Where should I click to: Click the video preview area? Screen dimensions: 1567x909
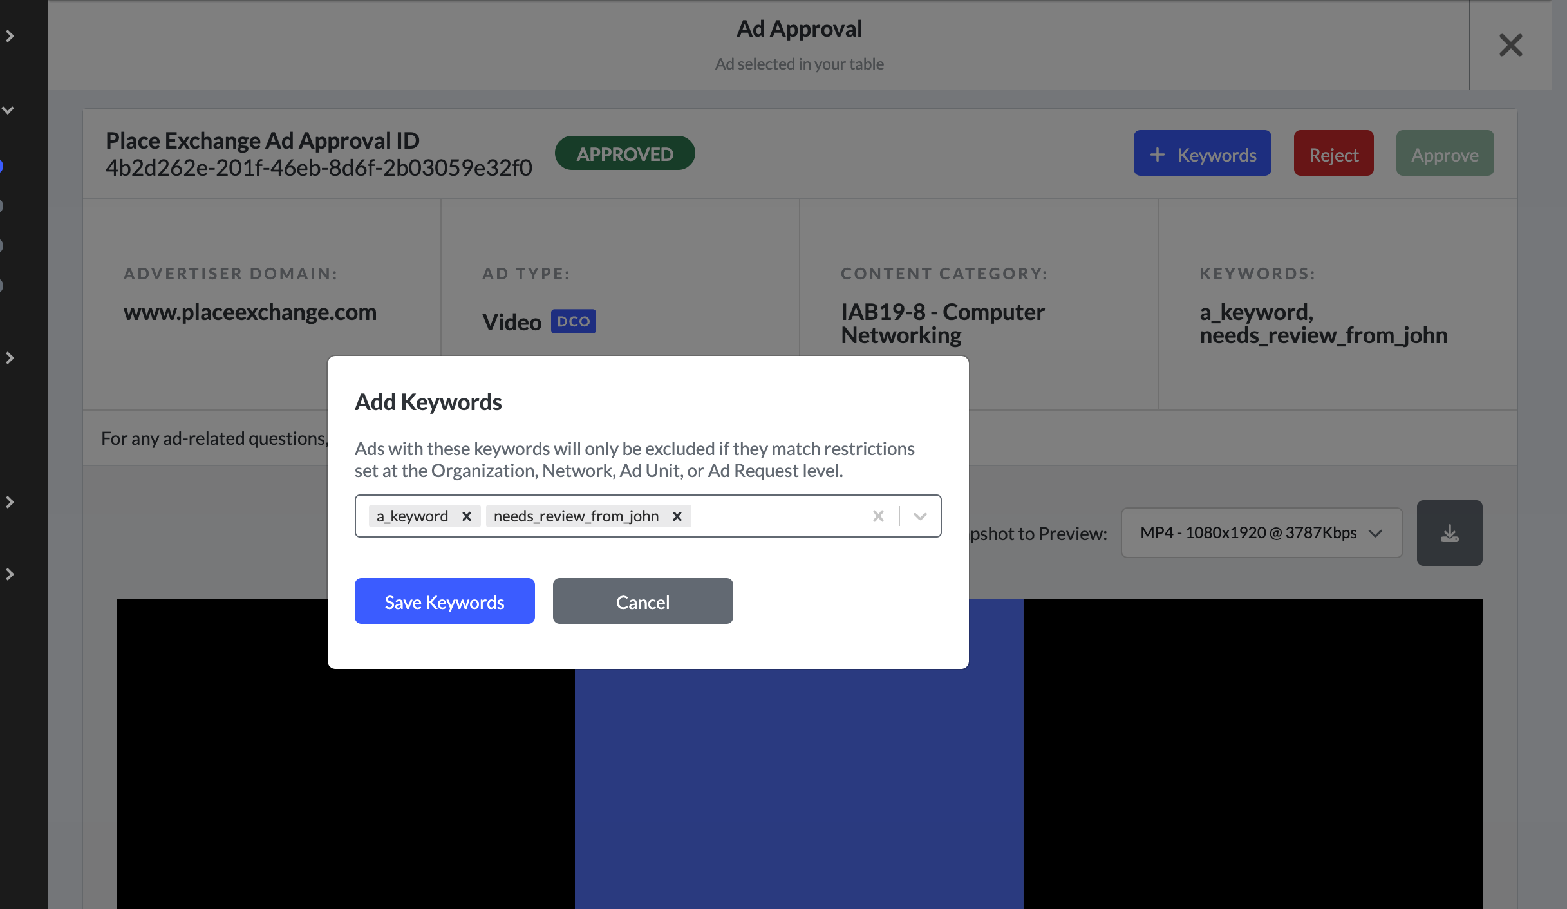799,789
